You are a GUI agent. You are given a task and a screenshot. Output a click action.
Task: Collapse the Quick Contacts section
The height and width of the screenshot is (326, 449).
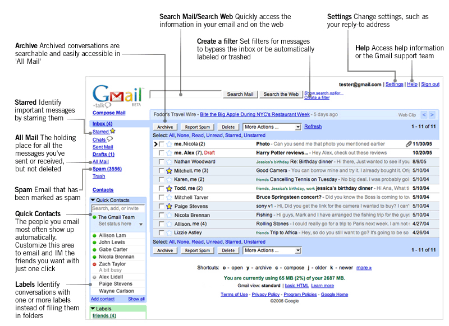click(x=93, y=201)
